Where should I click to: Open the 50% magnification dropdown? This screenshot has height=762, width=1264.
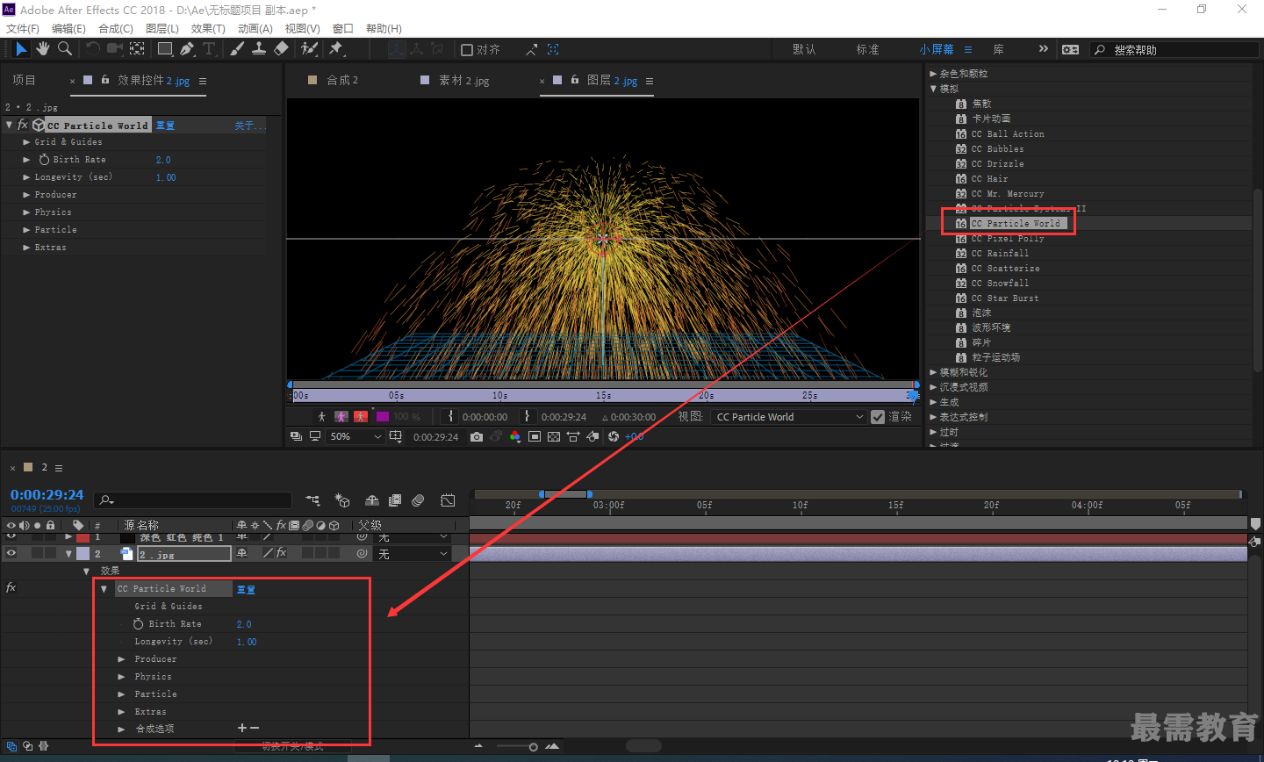[355, 436]
